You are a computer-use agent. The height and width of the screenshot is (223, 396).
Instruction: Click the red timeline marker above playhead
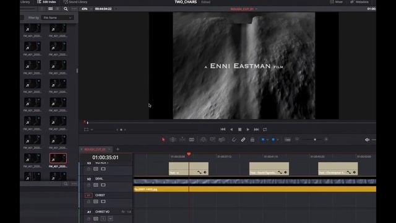(189, 154)
